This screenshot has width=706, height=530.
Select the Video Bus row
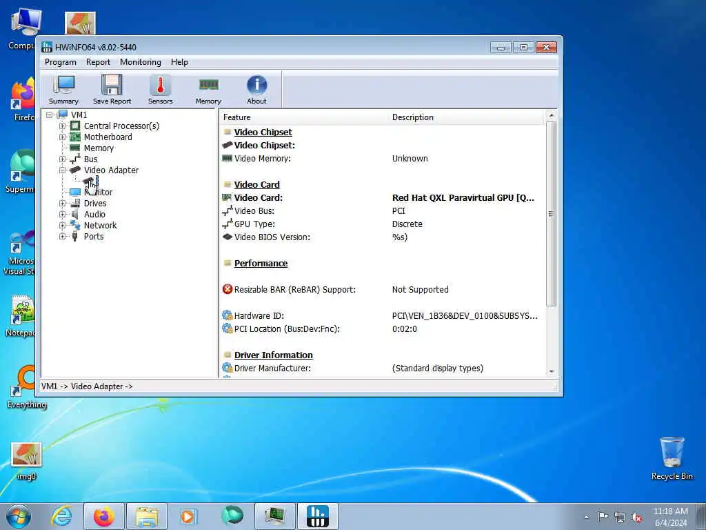tap(383, 211)
